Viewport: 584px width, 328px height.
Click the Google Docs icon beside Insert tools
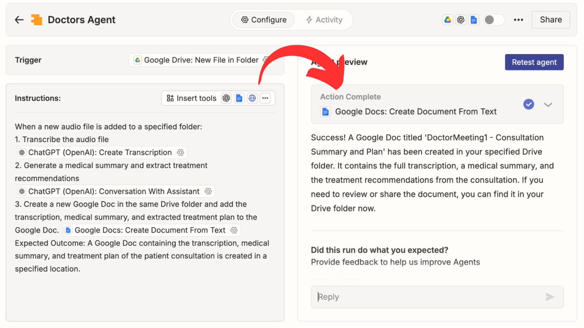click(x=239, y=98)
